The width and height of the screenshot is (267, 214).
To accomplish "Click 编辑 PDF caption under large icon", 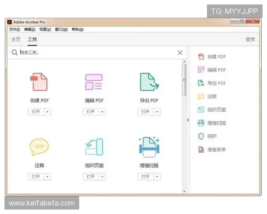I will (x=94, y=100).
